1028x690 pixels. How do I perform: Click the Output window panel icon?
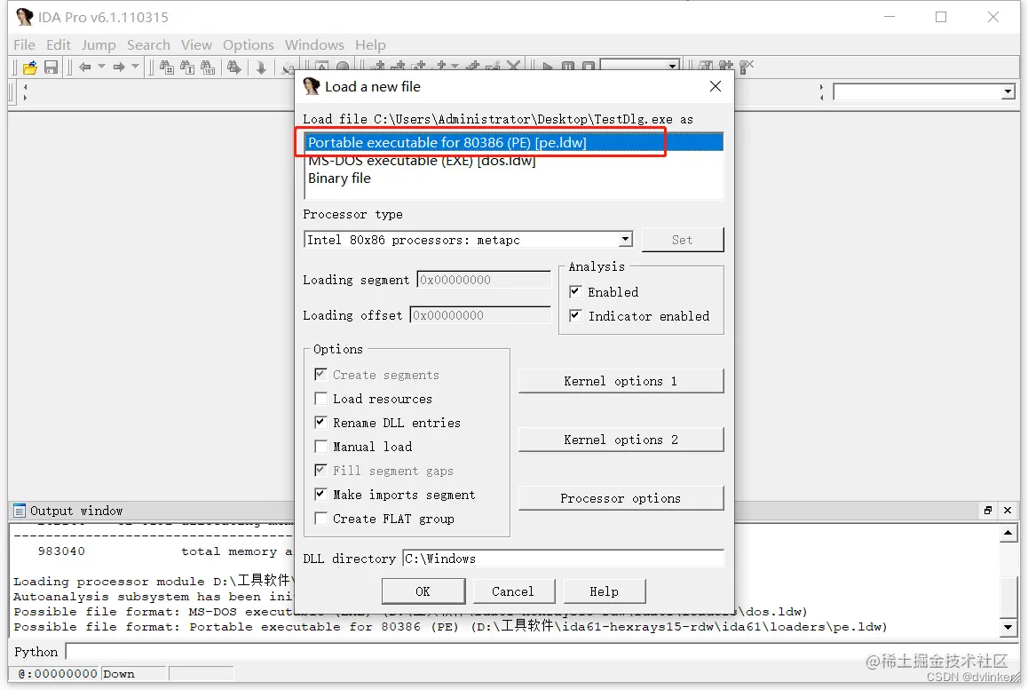click(x=20, y=511)
